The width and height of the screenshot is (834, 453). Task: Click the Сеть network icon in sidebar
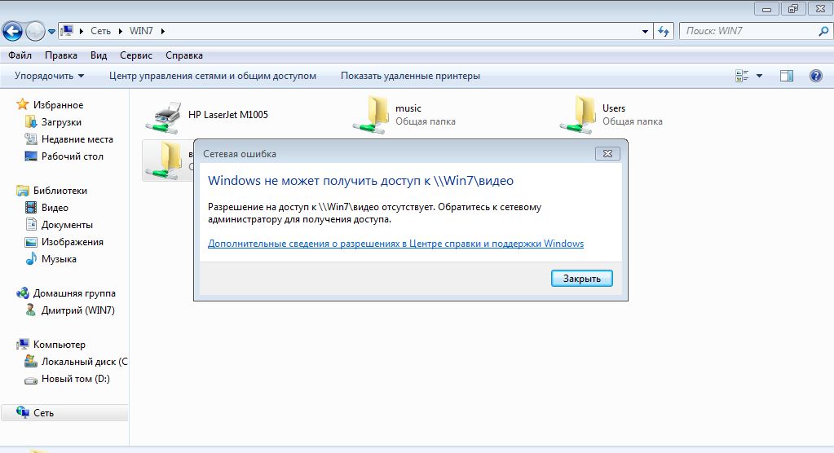click(22, 412)
